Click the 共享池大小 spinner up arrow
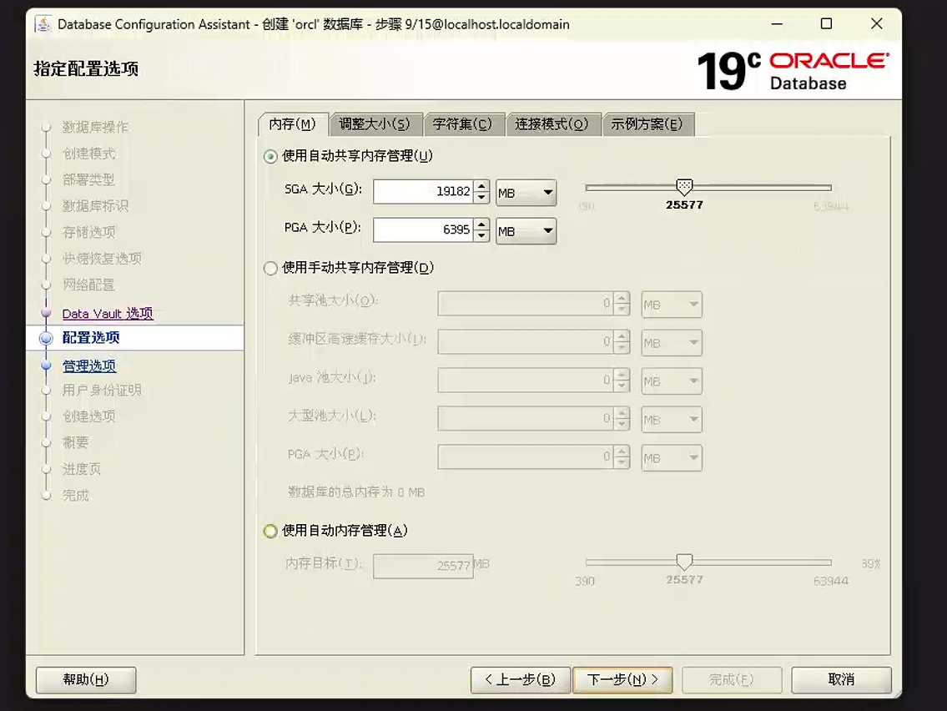947x711 pixels. [x=622, y=299]
